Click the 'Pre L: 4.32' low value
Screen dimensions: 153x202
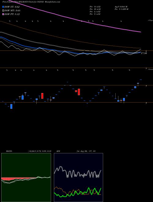click(x=95, y=12)
